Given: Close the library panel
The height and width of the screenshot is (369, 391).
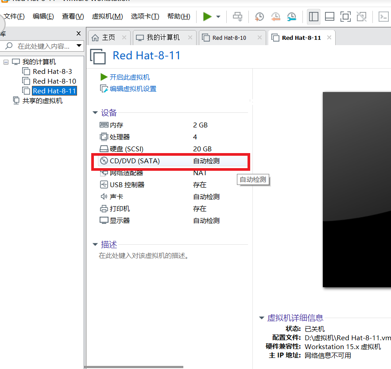Looking at the screenshot, I should tap(78, 33).
